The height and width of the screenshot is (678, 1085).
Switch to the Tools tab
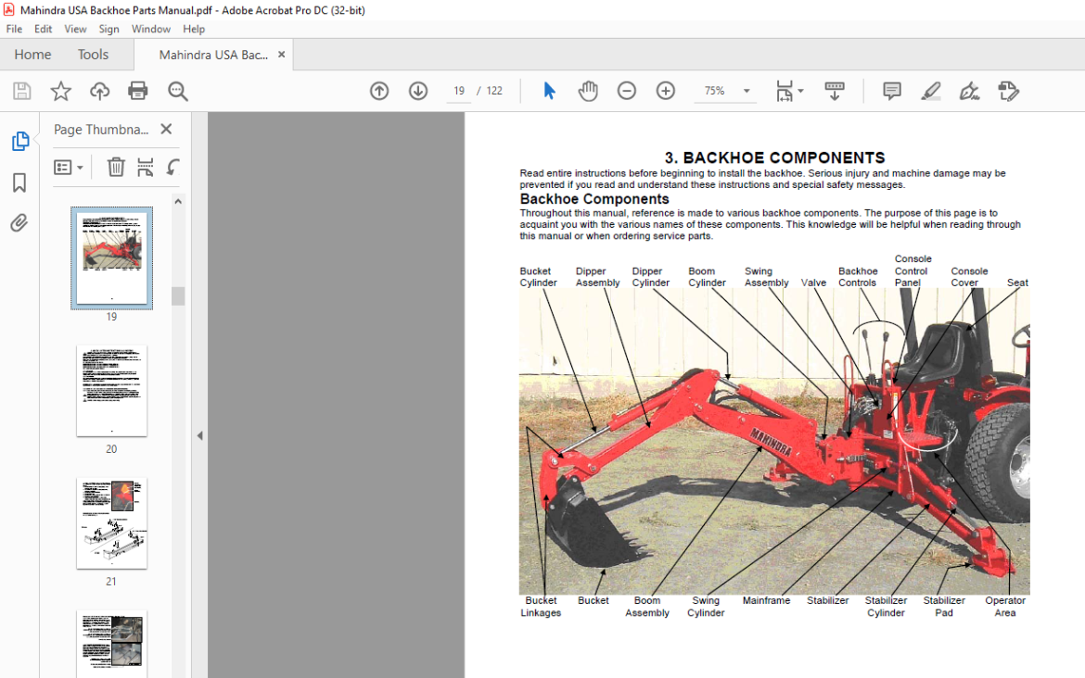click(x=93, y=54)
